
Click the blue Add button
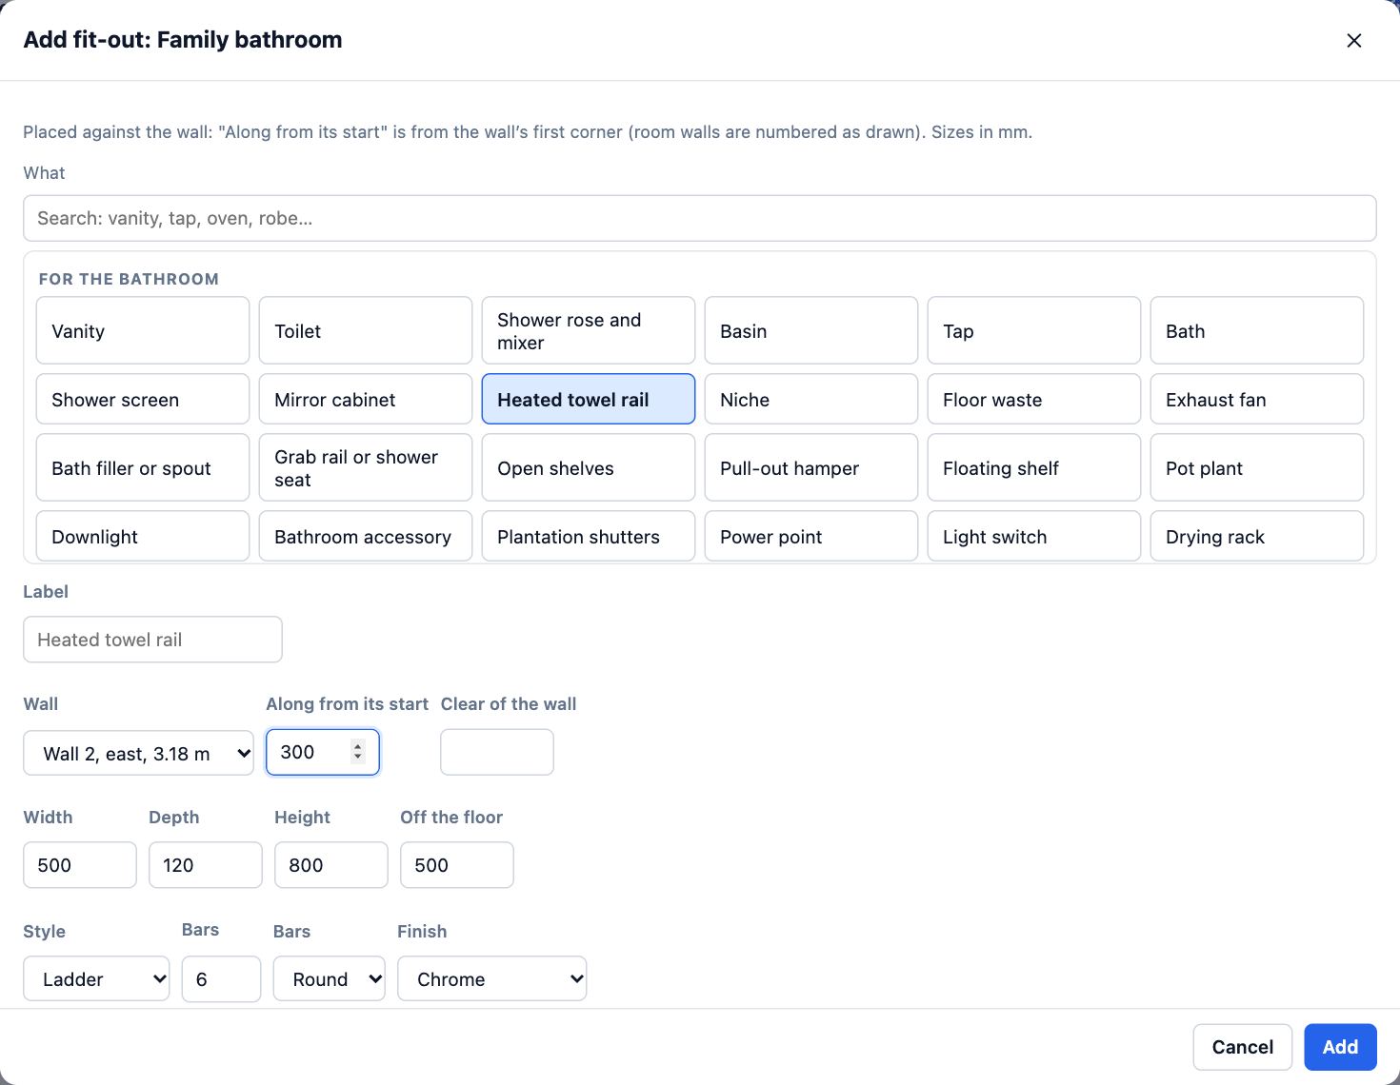pyautogui.click(x=1341, y=1047)
